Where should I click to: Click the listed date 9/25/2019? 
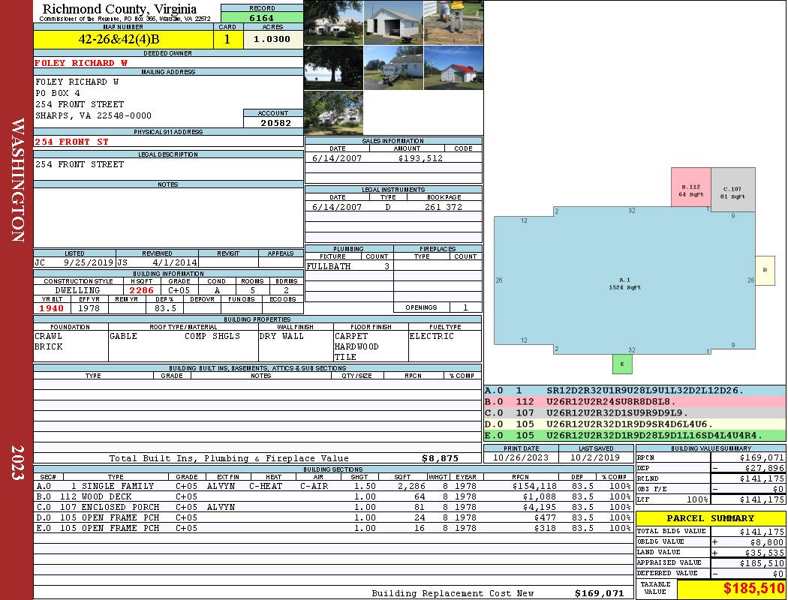point(89,262)
